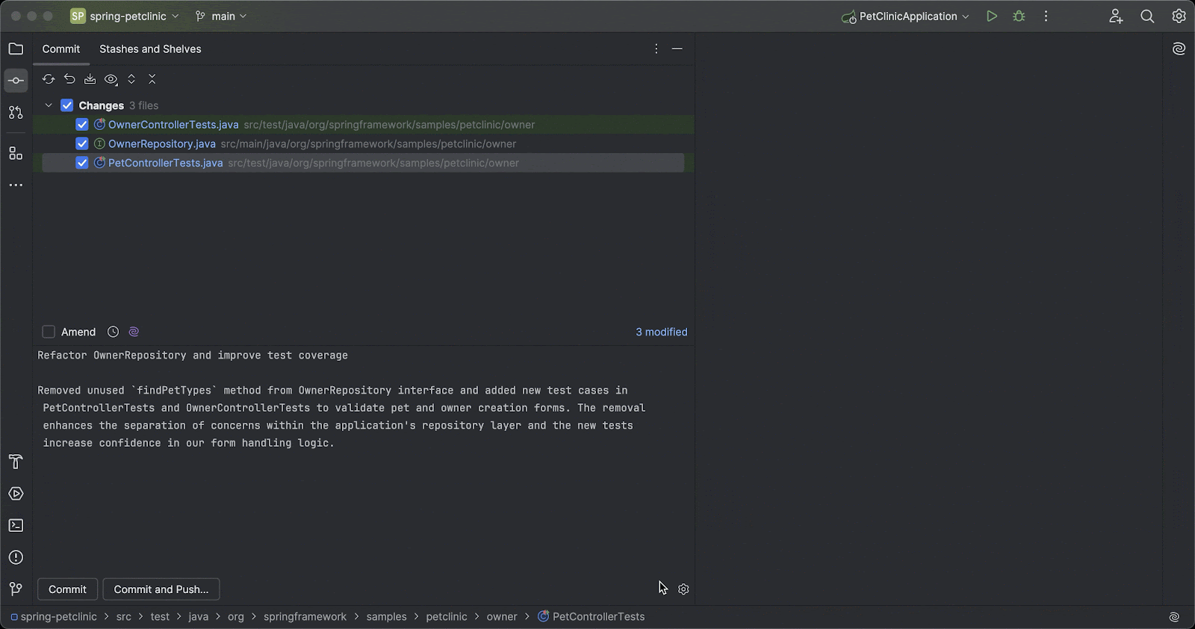
Task: Open the Services tool window icon
Action: tap(16, 494)
